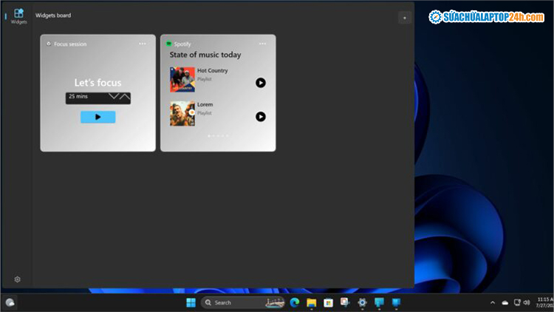The width and height of the screenshot is (554, 312).
Task: Open Microsoft Store from the taskbar
Action: 328,303
